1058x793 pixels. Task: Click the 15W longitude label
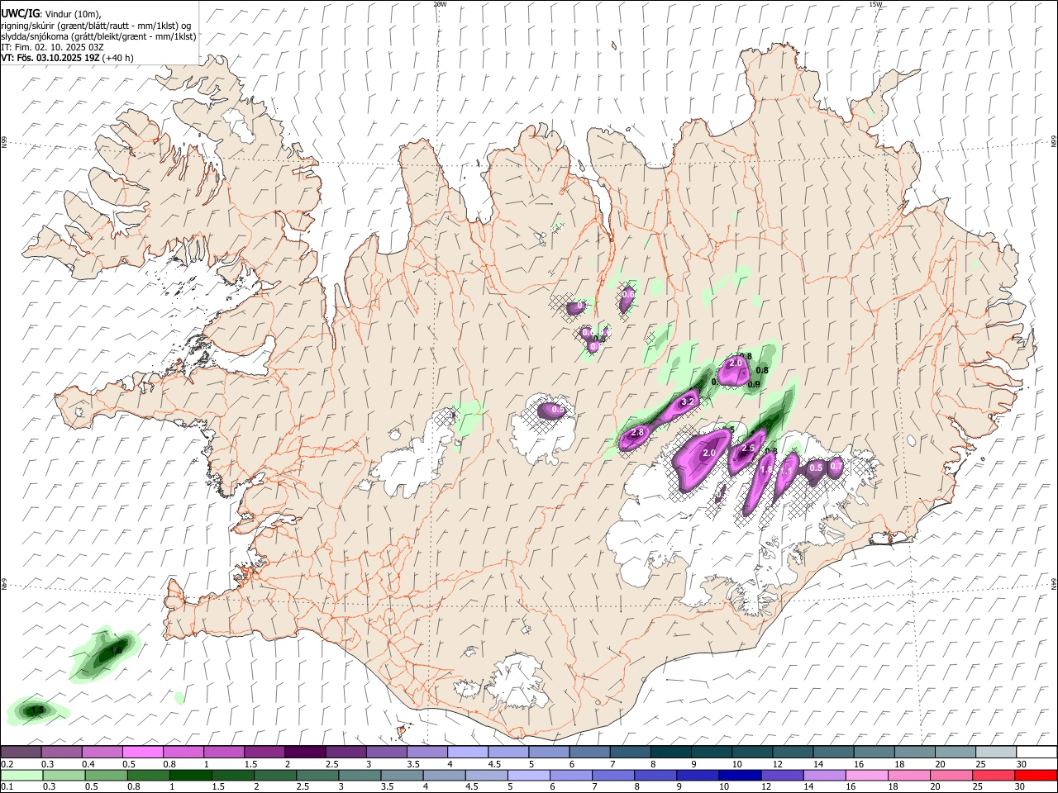click(x=876, y=4)
